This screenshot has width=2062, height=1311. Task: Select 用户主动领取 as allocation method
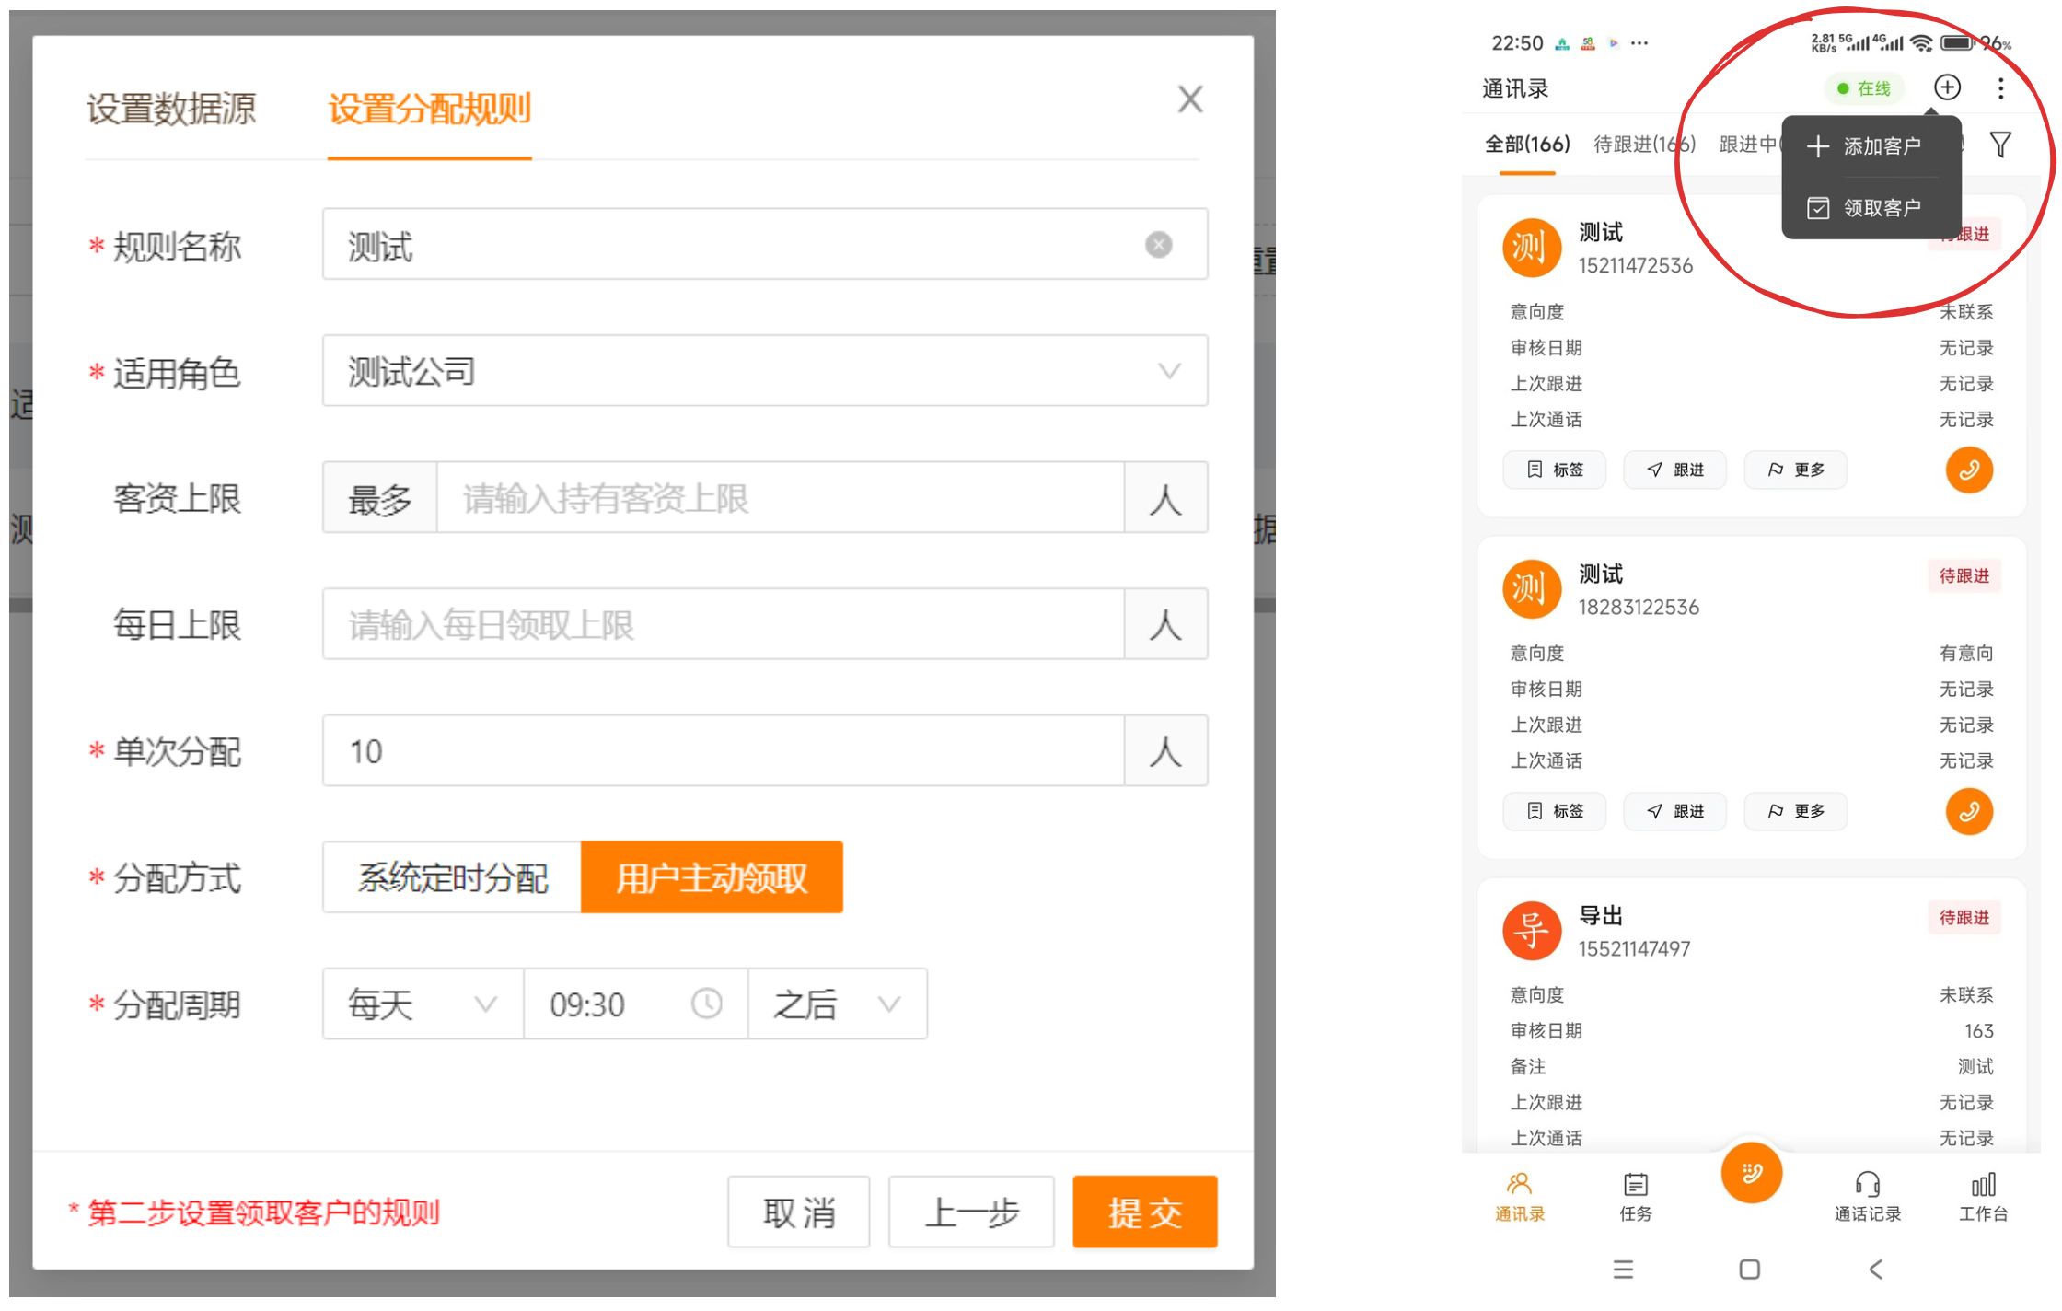point(712,877)
